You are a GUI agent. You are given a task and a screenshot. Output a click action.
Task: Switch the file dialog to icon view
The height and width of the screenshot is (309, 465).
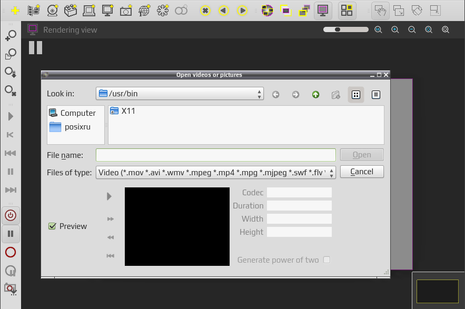356,95
